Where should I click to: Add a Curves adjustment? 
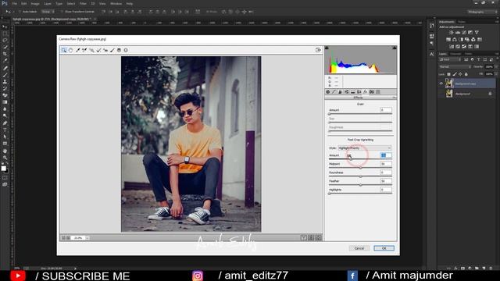pos(464,33)
